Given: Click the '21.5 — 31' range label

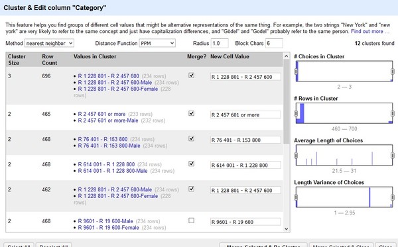Looking at the screenshot, I should click(x=344, y=171).
